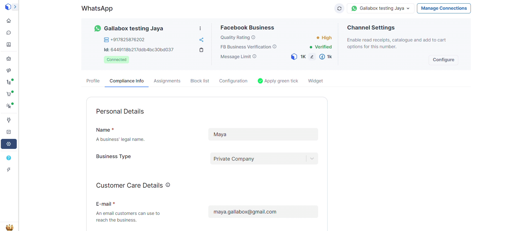Screen dimensions: 532x231
Task: Open the home icon in sidebar
Action: 9,21
